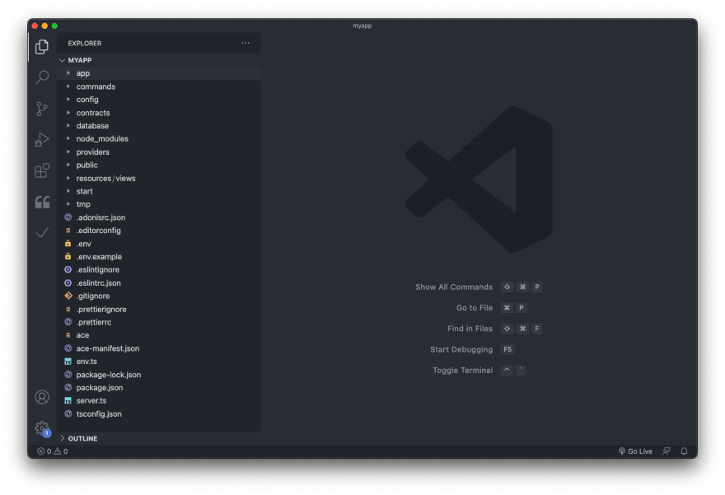
Task: Open the Extensions view icon
Action: click(42, 170)
